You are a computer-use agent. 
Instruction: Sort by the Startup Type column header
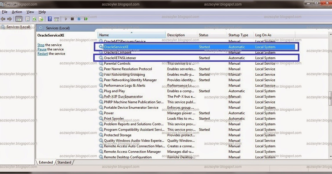click(240, 35)
